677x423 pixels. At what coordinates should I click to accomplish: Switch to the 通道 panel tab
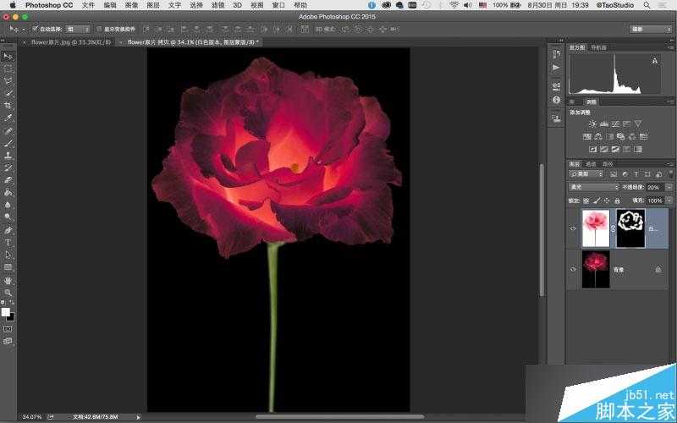coord(591,163)
